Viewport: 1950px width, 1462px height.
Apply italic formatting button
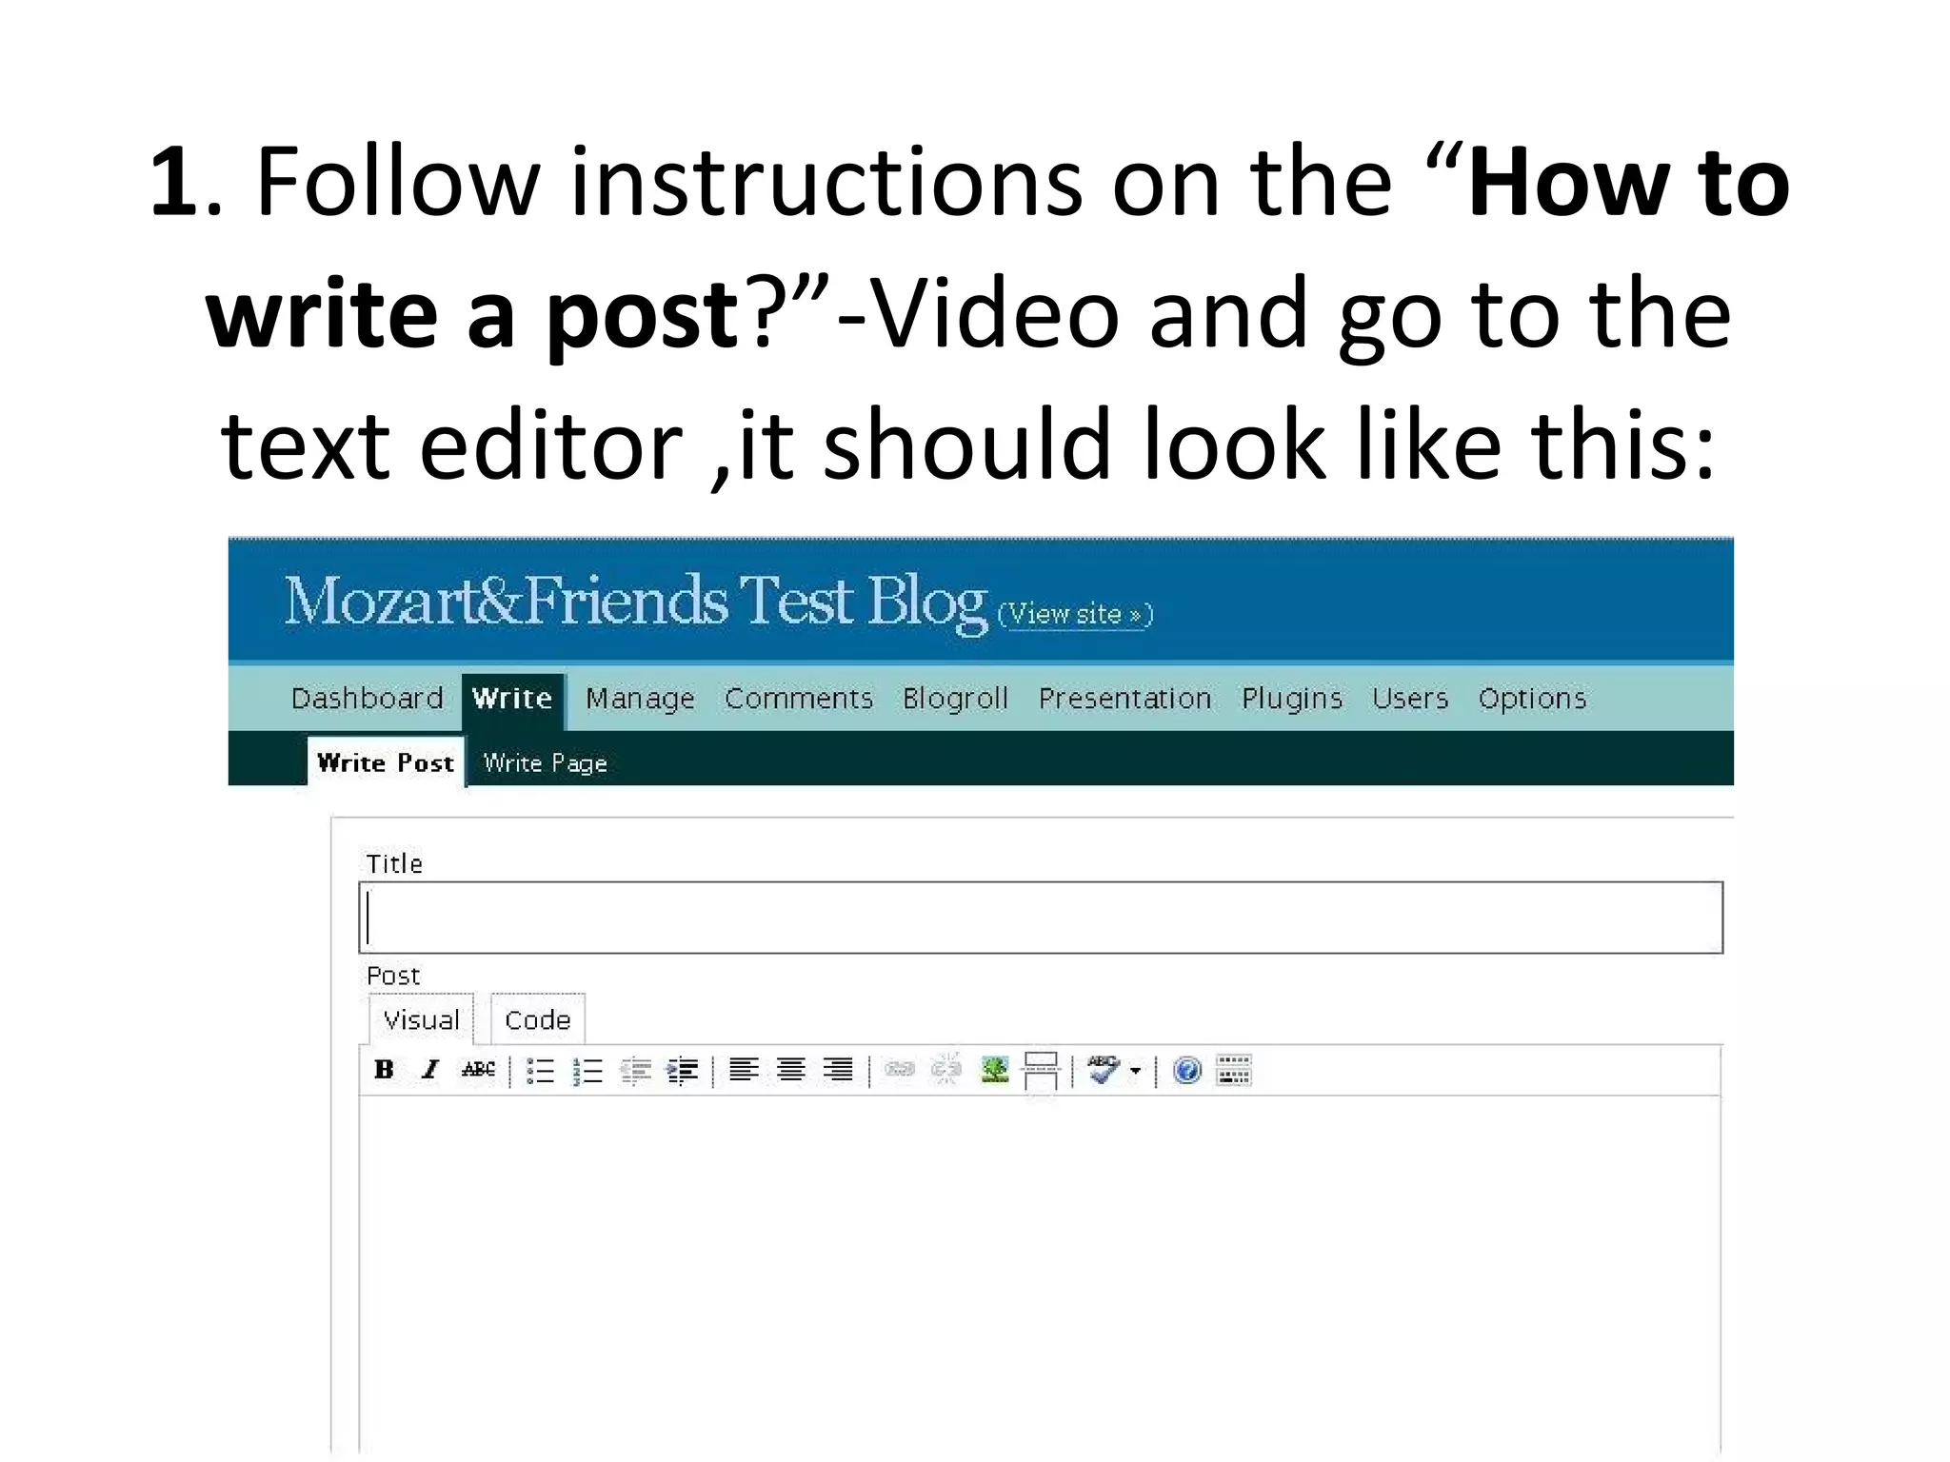pos(430,1070)
